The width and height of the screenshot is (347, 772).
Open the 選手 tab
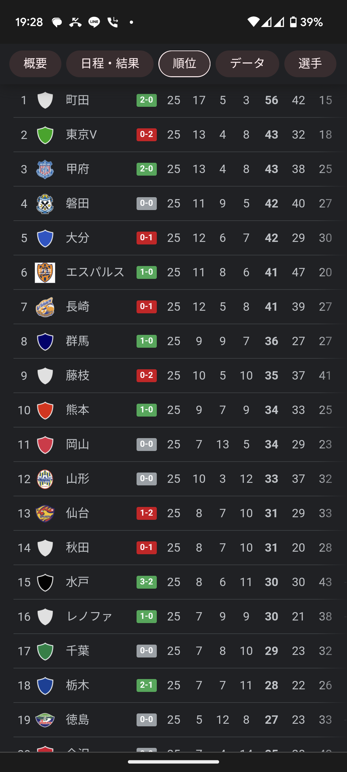tap(310, 64)
